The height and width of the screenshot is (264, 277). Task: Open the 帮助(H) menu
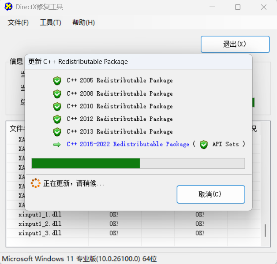point(83,22)
